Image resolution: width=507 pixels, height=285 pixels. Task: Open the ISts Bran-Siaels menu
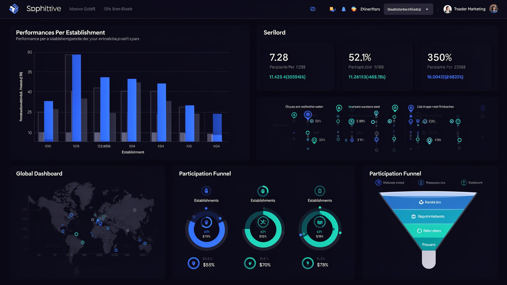pyautogui.click(x=118, y=9)
